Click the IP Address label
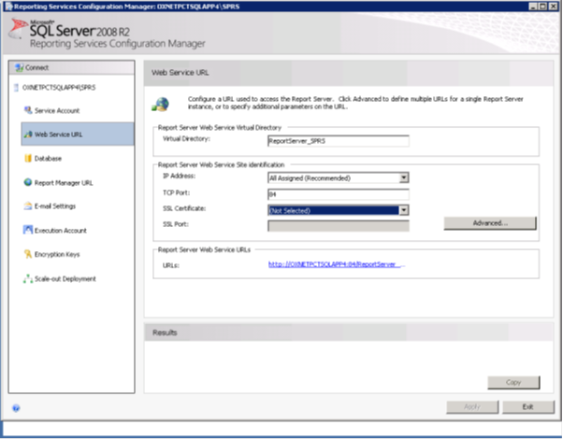The image size is (563, 439). [x=179, y=176]
